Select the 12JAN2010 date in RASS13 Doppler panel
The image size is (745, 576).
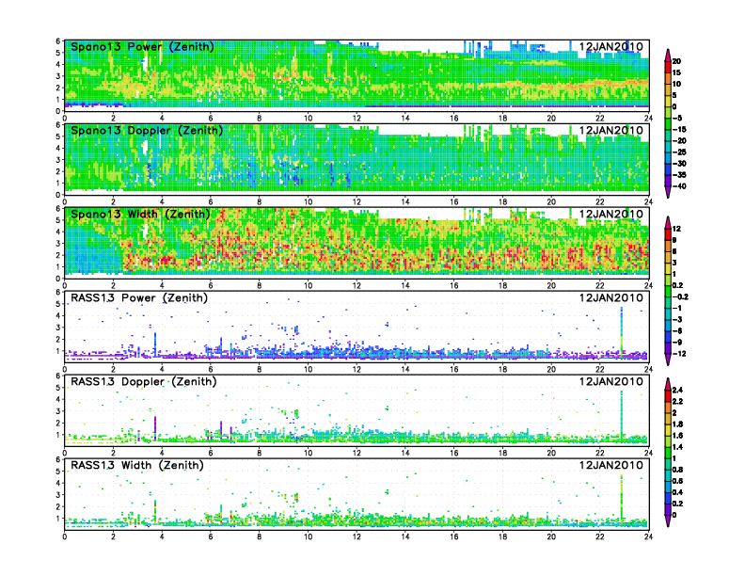pos(611,381)
